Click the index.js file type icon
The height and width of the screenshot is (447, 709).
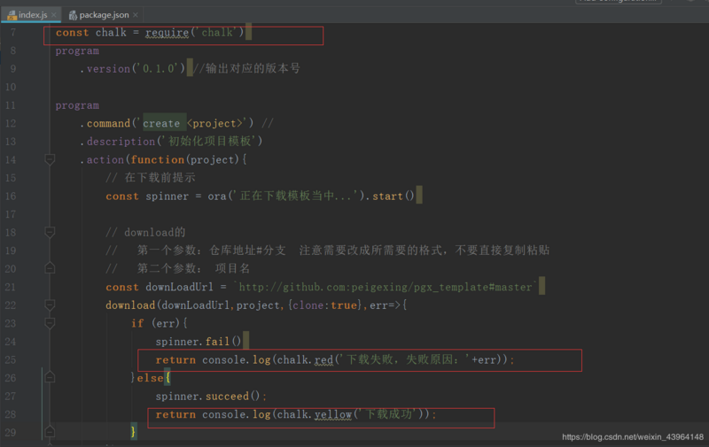click(x=12, y=15)
